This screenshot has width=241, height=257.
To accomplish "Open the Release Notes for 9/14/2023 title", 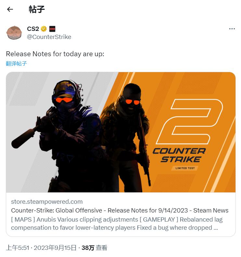I will click(x=120, y=211).
